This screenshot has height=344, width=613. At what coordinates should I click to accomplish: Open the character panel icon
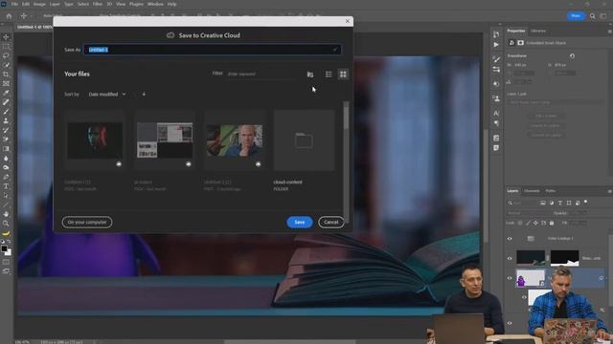point(496,113)
